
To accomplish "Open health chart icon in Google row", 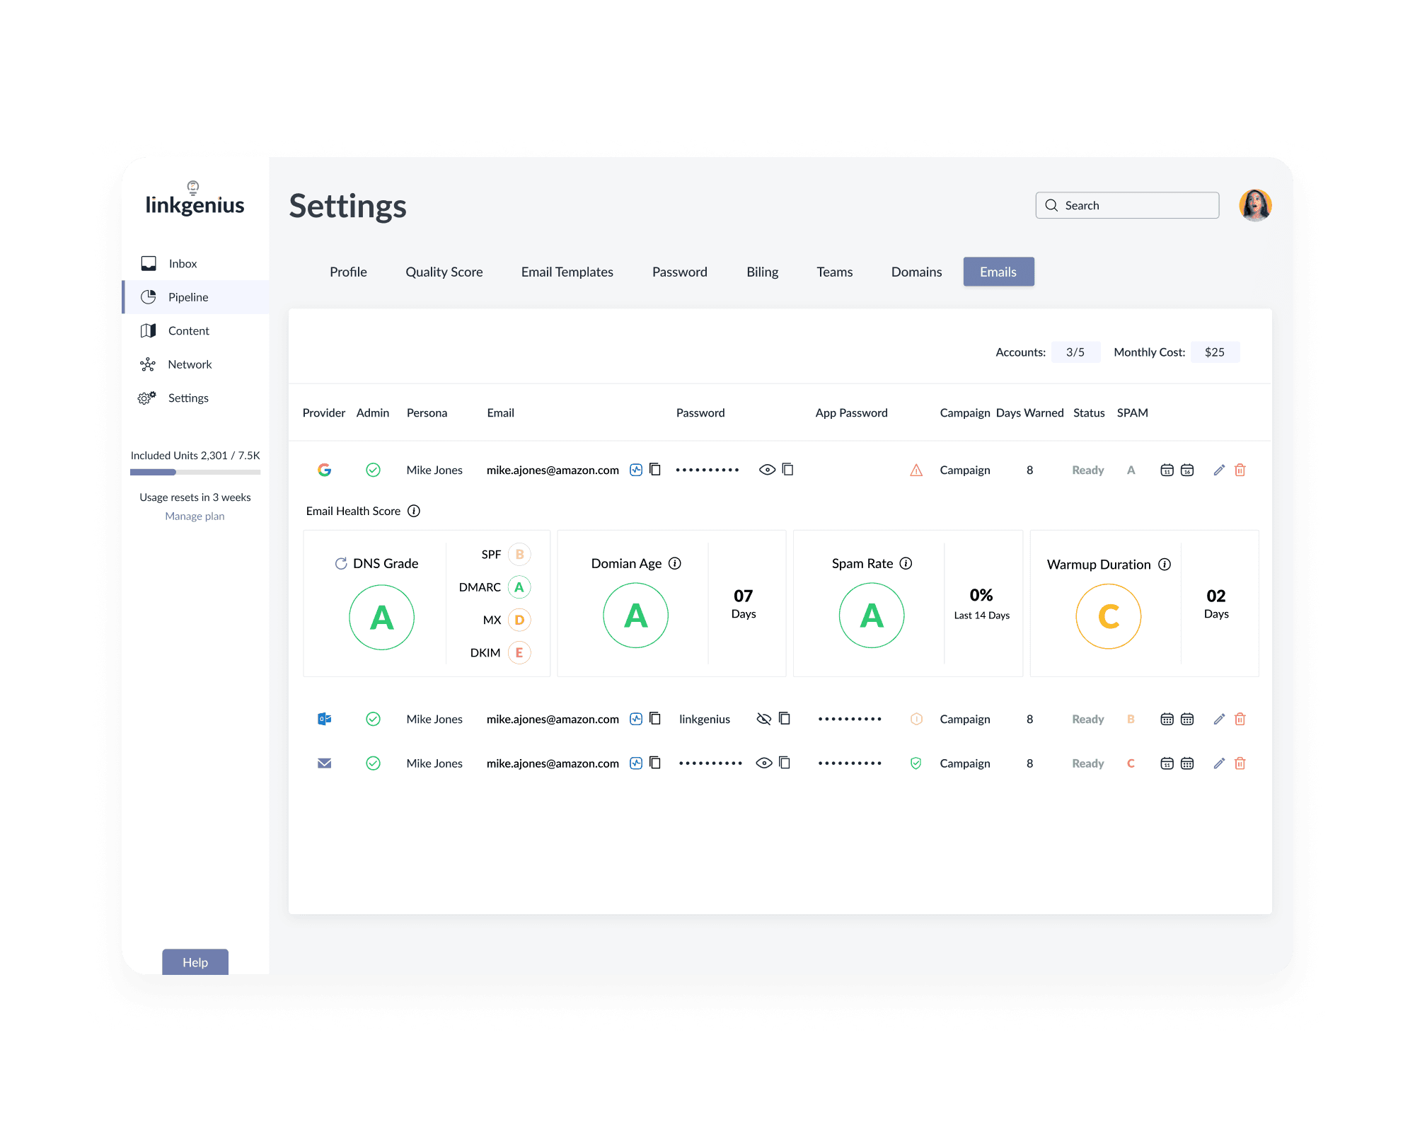I will pos(636,470).
